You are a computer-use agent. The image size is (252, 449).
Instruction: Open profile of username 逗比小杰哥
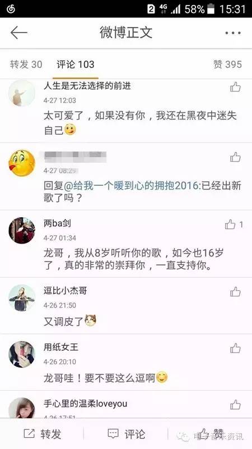pos(65,291)
